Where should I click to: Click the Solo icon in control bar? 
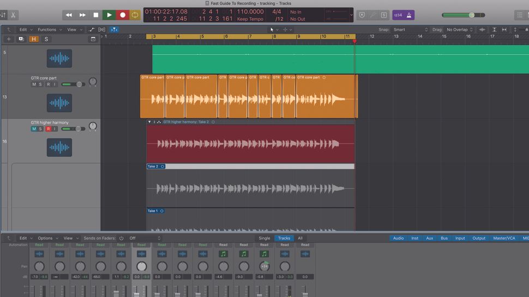[x=383, y=15]
